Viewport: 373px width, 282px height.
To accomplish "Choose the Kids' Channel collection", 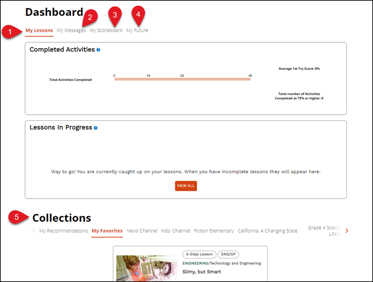I will point(175,231).
